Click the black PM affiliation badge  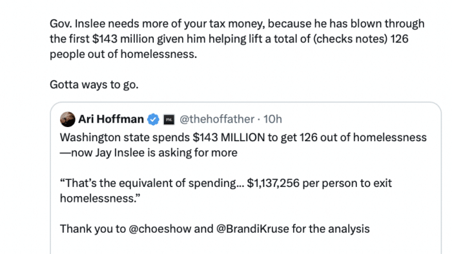pos(169,119)
